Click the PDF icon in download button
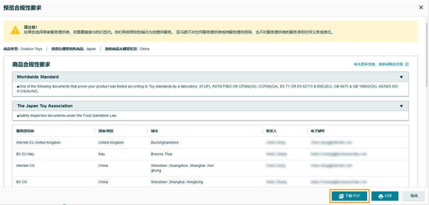 [341, 196]
